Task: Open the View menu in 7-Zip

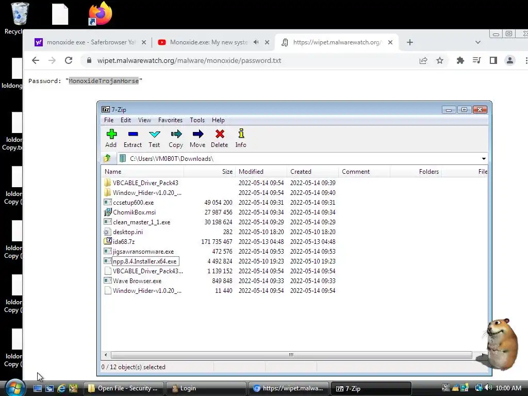Action: (144, 120)
